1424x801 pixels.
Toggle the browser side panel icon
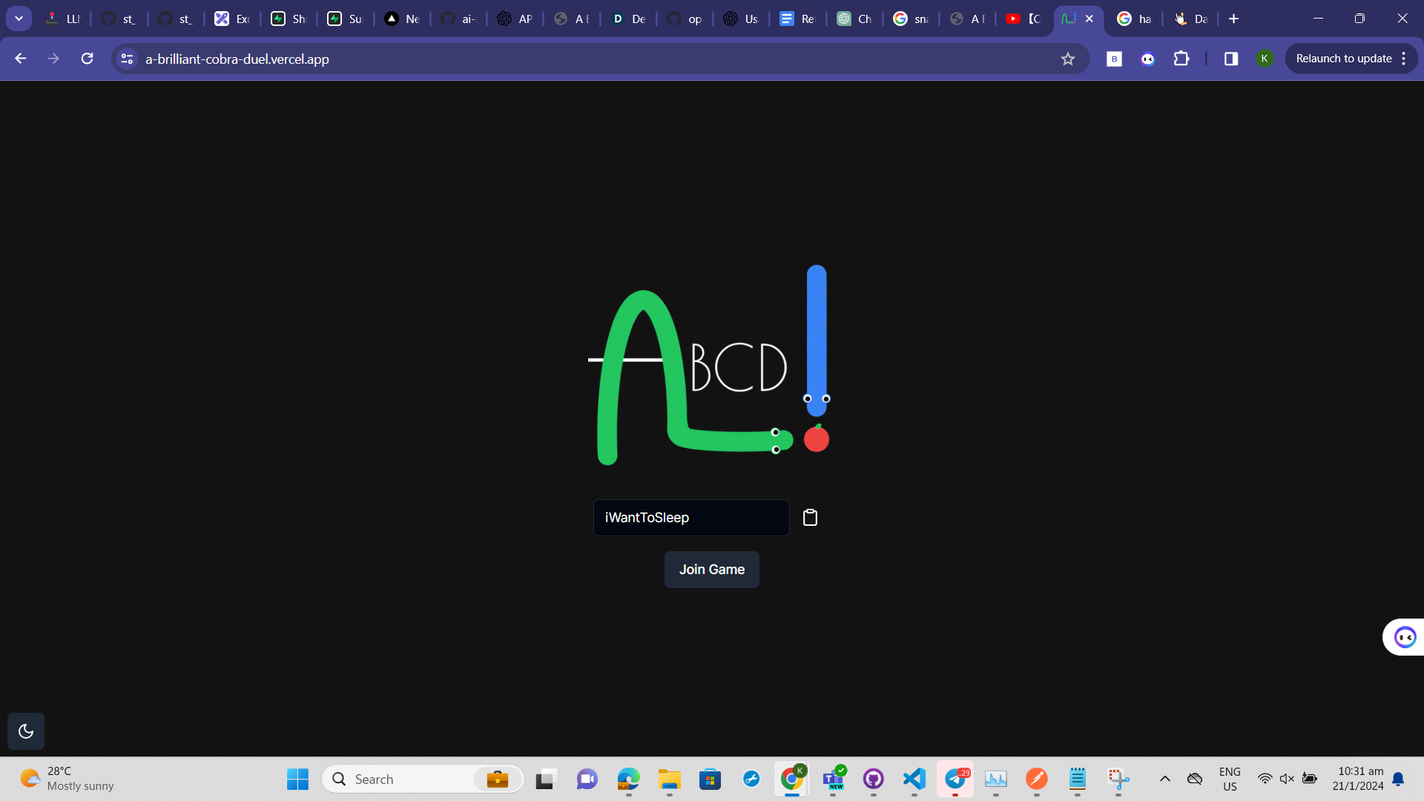click(1231, 59)
